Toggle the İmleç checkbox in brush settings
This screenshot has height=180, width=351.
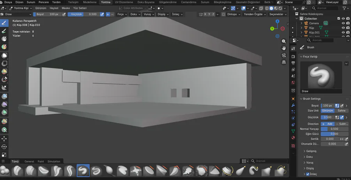coord(308,174)
